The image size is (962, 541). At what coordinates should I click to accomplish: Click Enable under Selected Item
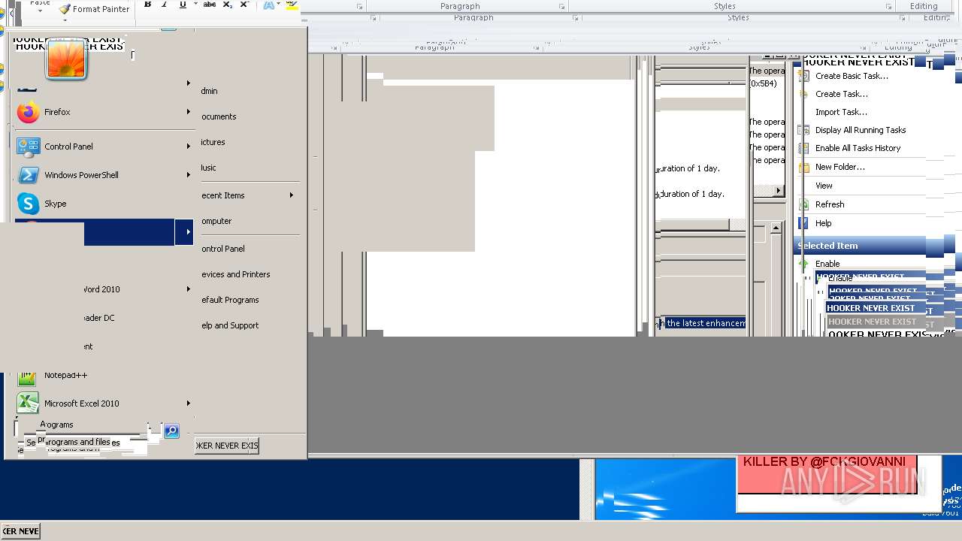point(827,264)
